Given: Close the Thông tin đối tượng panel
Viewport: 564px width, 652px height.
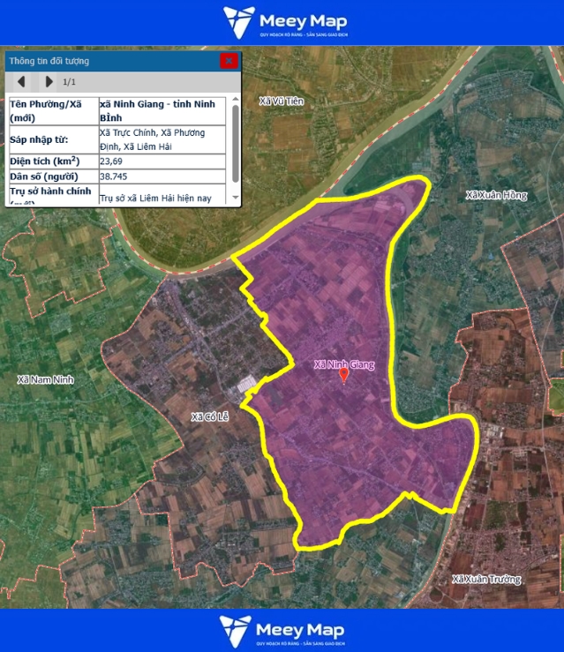Looking at the screenshot, I should tap(229, 61).
